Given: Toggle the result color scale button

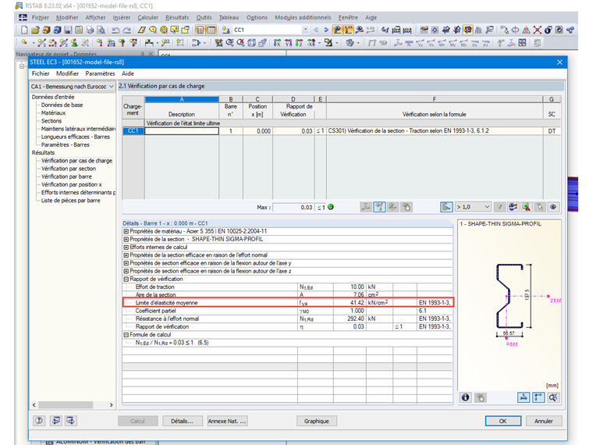Looking at the screenshot, I should [446, 207].
